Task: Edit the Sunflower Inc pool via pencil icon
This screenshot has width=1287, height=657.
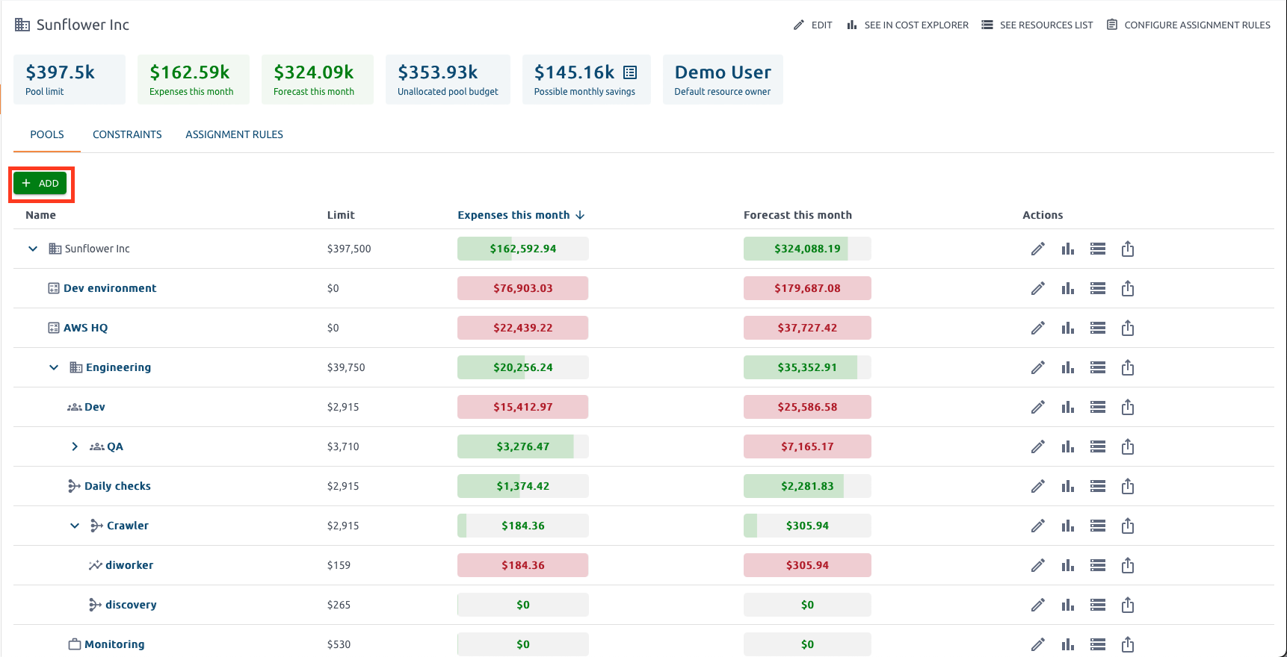Action: point(1038,249)
